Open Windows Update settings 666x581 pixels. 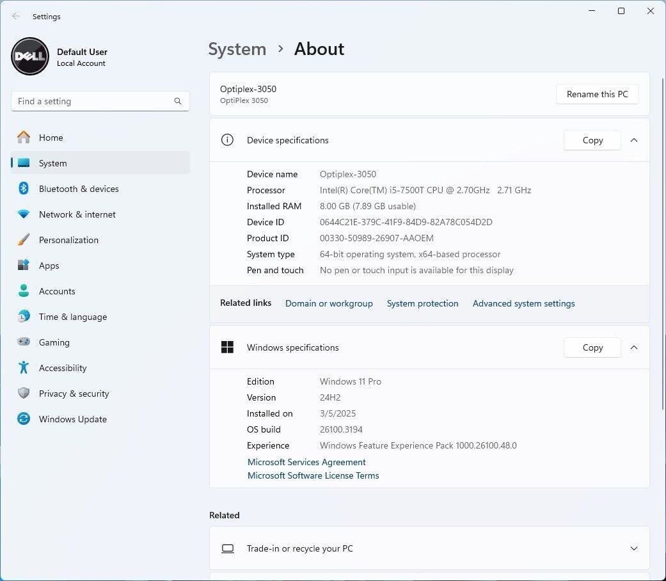click(100, 418)
